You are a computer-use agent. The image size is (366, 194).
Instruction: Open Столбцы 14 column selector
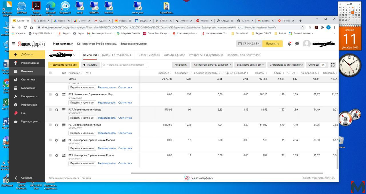coord(317,65)
